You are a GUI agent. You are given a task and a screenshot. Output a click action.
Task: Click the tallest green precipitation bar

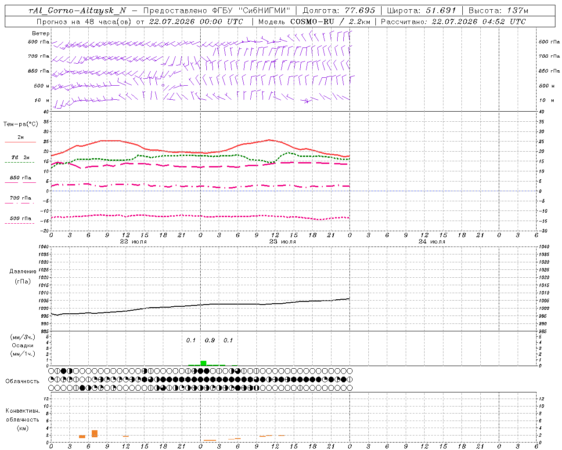[203, 363]
